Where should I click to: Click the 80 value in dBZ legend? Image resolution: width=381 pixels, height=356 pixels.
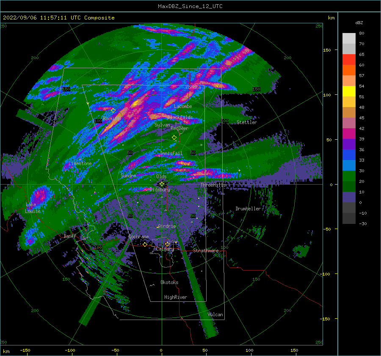pyautogui.click(x=362, y=33)
